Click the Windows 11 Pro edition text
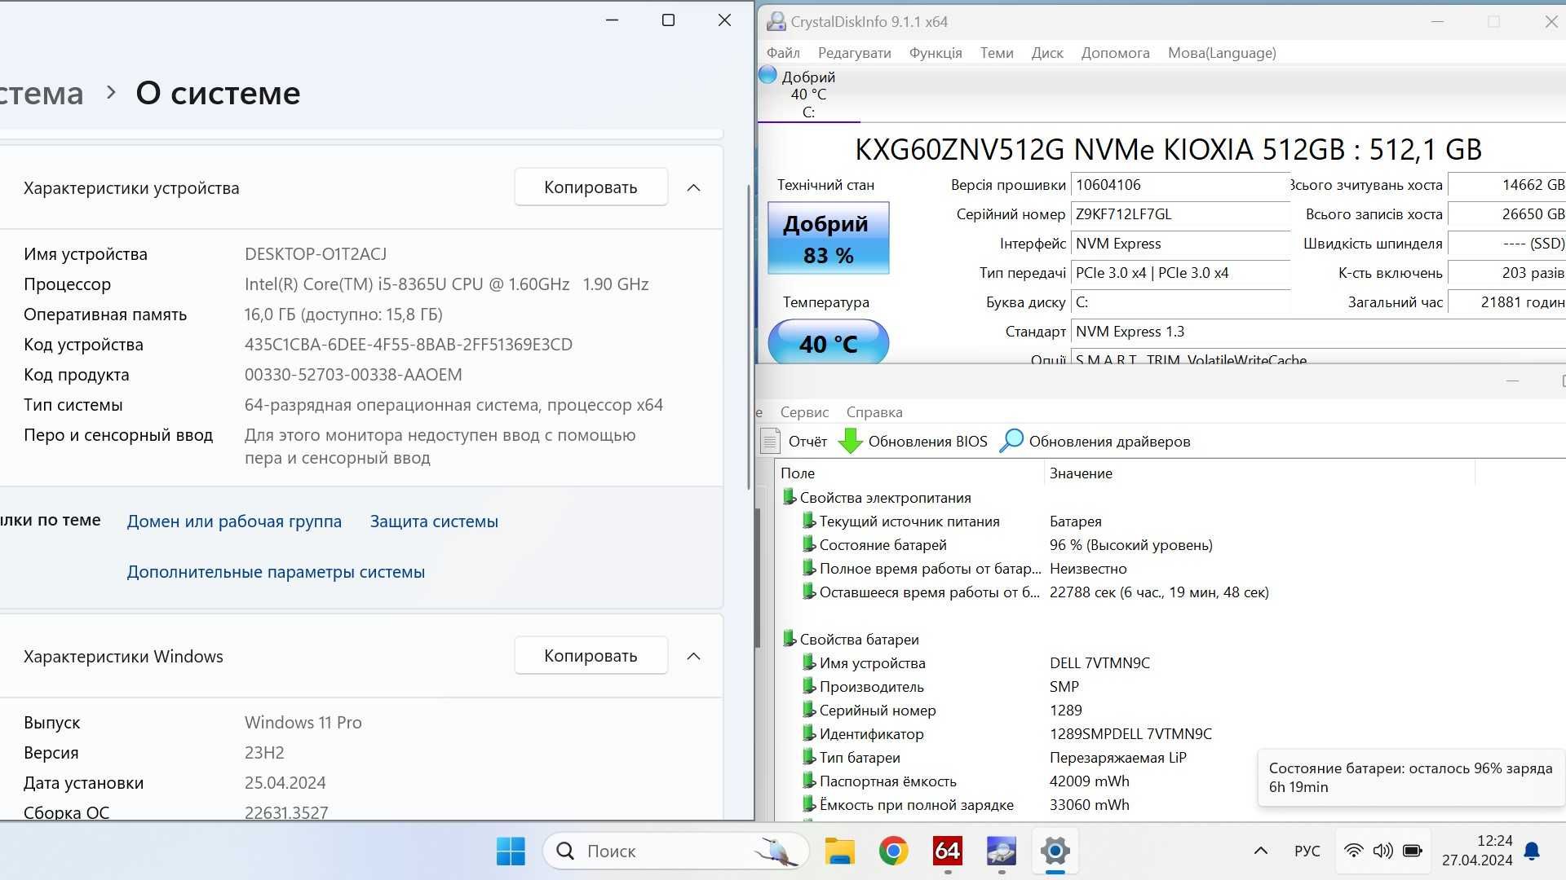The height and width of the screenshot is (880, 1566). (x=303, y=723)
